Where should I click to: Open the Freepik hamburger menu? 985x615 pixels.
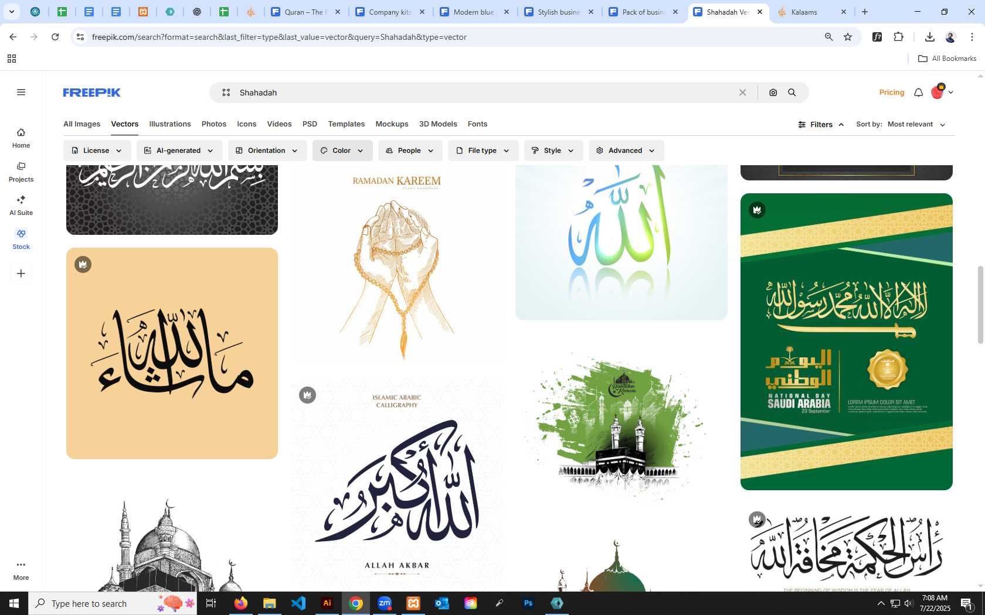21,92
